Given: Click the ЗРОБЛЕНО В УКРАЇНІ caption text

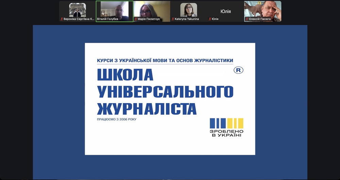Looking at the screenshot, I should click(x=226, y=133).
